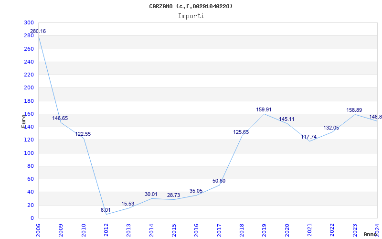Click the Anno x-axis title
Image resolution: width=382 pixels, height=239 pixels.
pyautogui.click(x=371, y=234)
